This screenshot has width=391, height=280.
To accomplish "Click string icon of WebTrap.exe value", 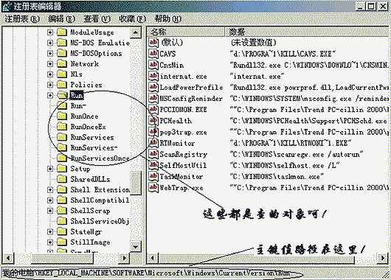I will tap(153, 187).
